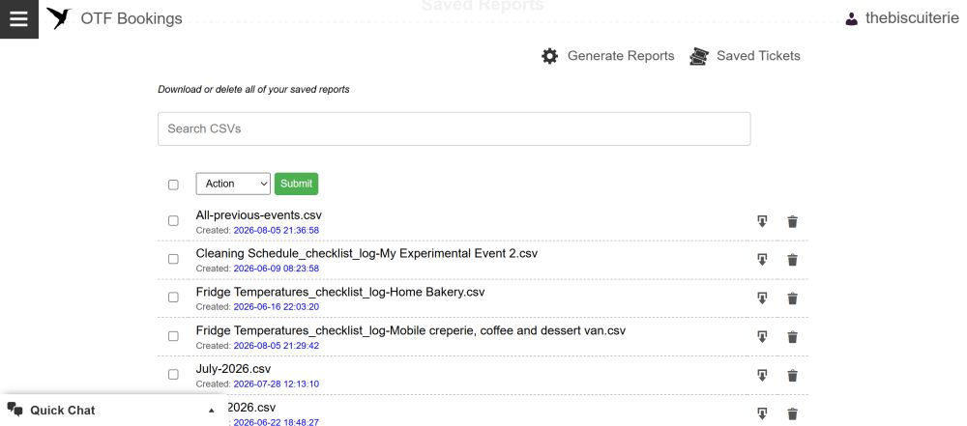The height and width of the screenshot is (426, 967).
Task: Click Fridge Temperatures Home Bakery file name
Action: [340, 292]
